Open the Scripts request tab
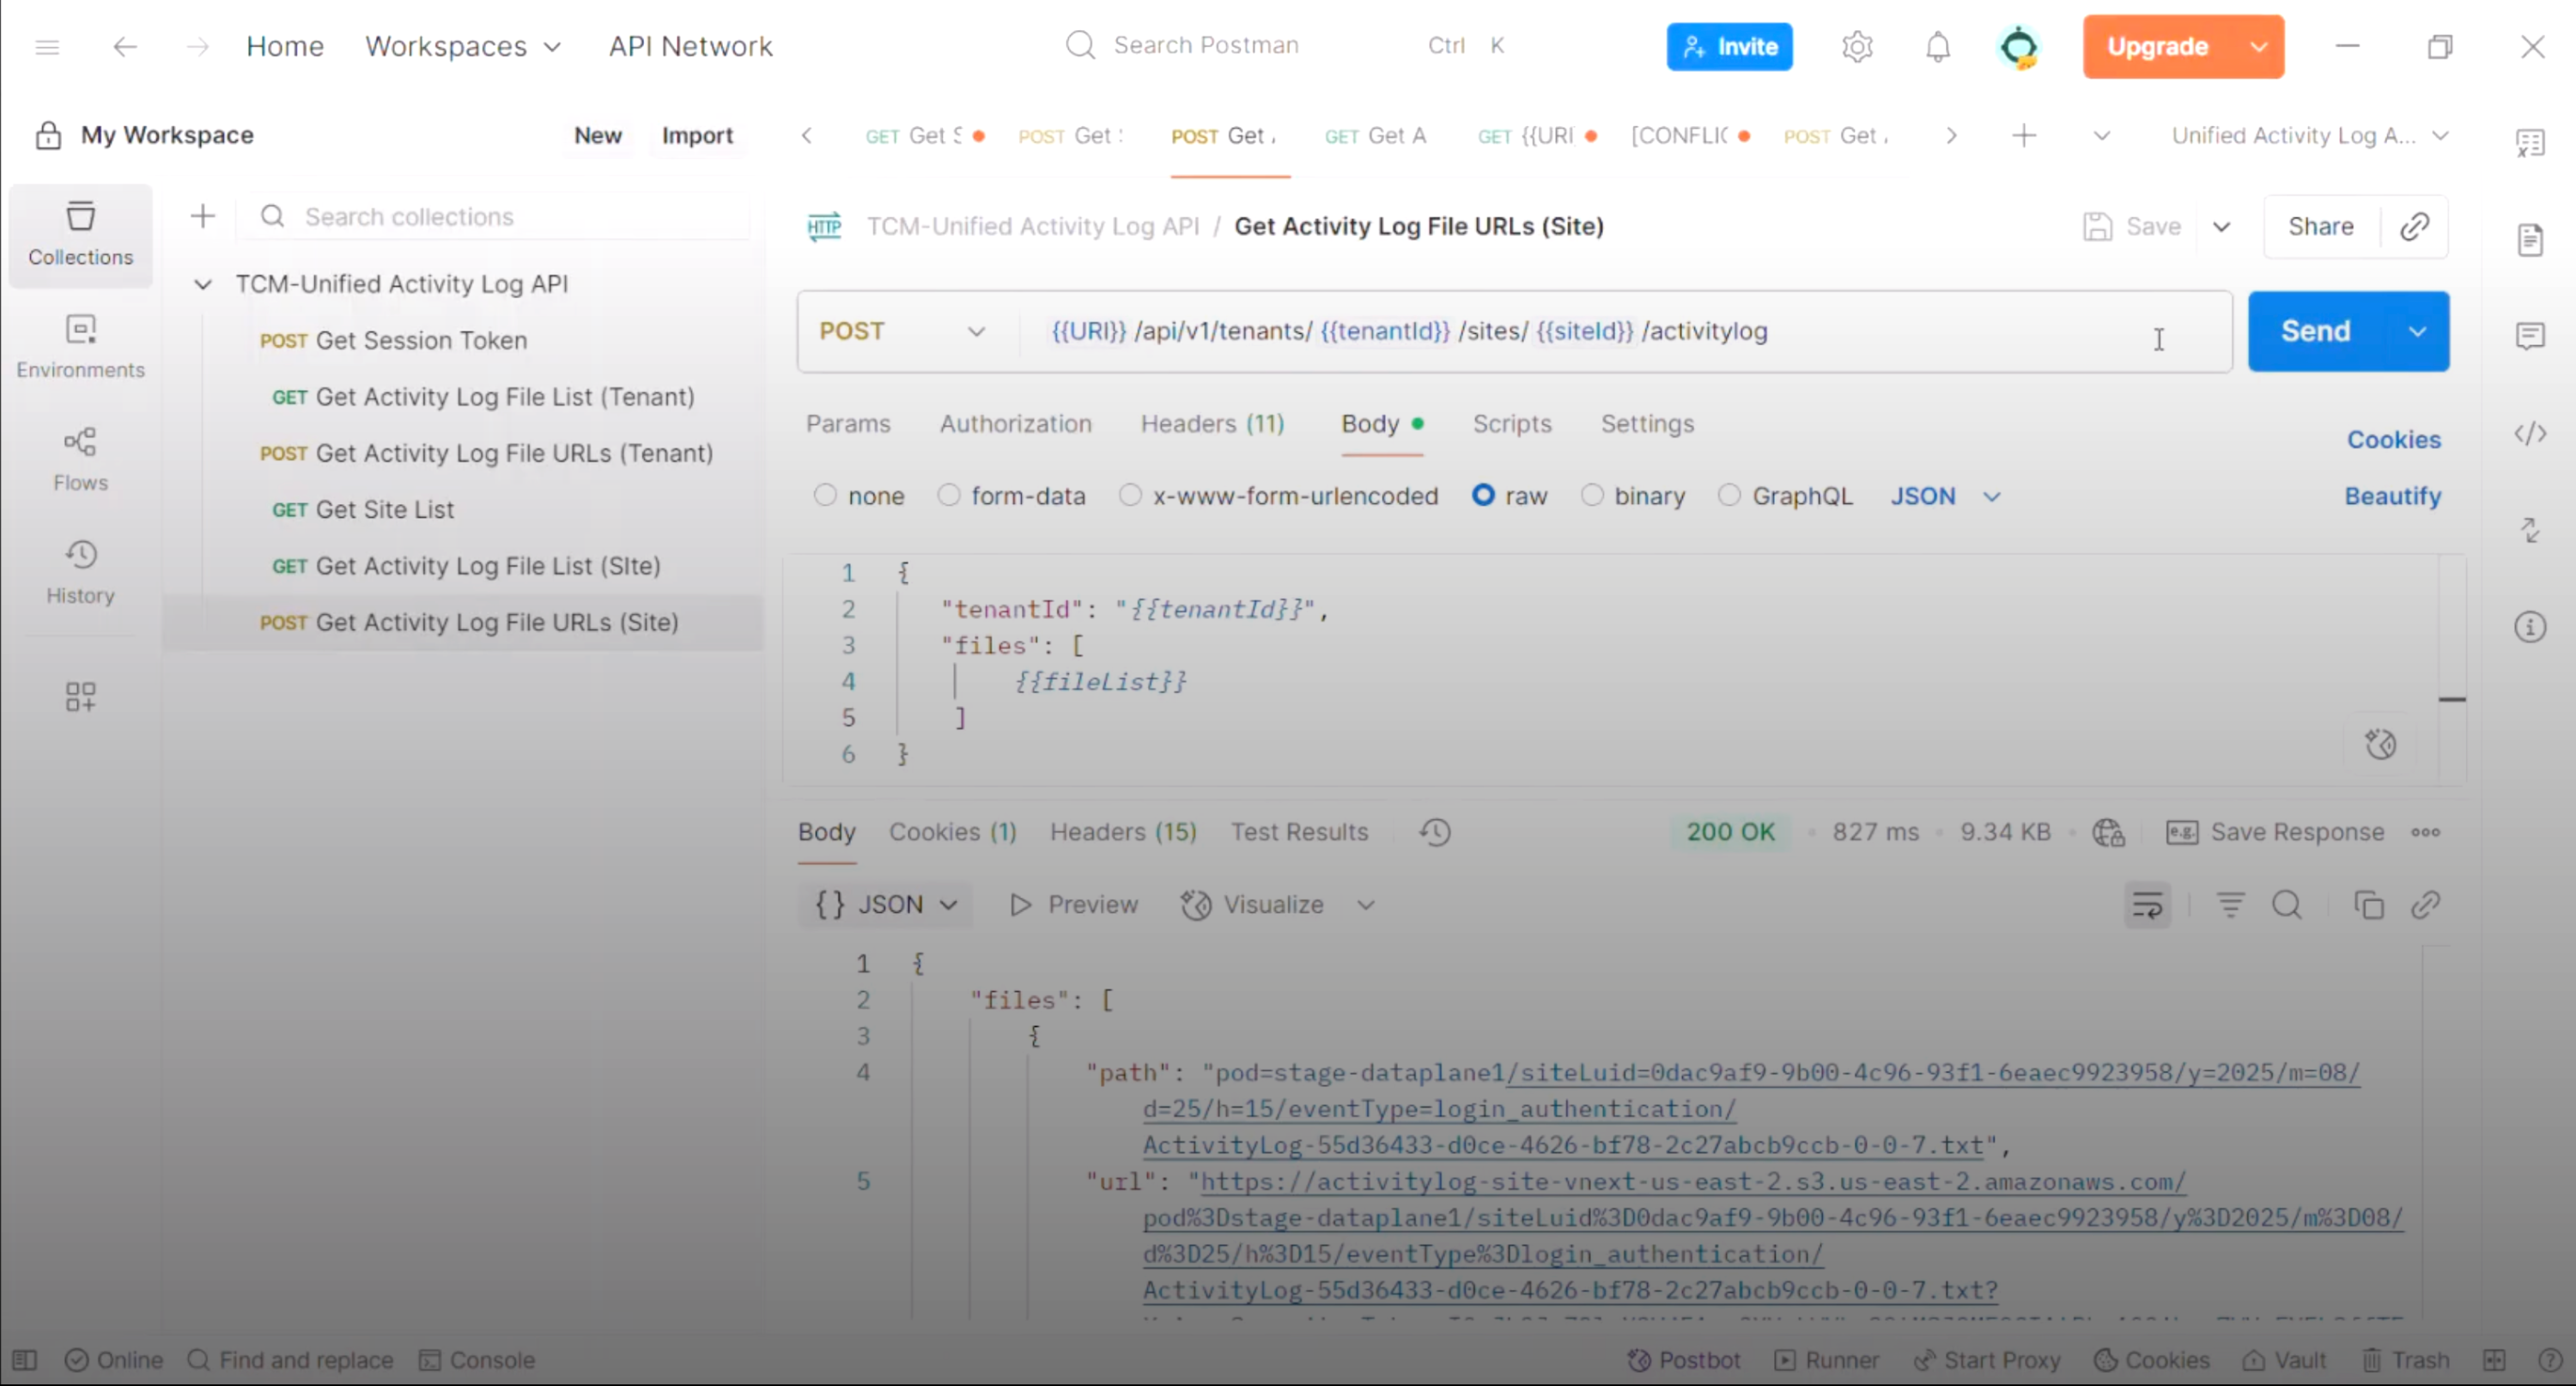Viewport: 2576px width, 1386px height. pyautogui.click(x=1511, y=424)
